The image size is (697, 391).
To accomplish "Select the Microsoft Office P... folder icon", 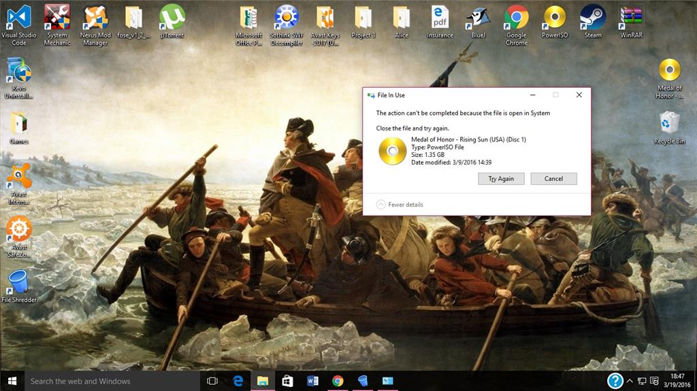I will 248,24.
